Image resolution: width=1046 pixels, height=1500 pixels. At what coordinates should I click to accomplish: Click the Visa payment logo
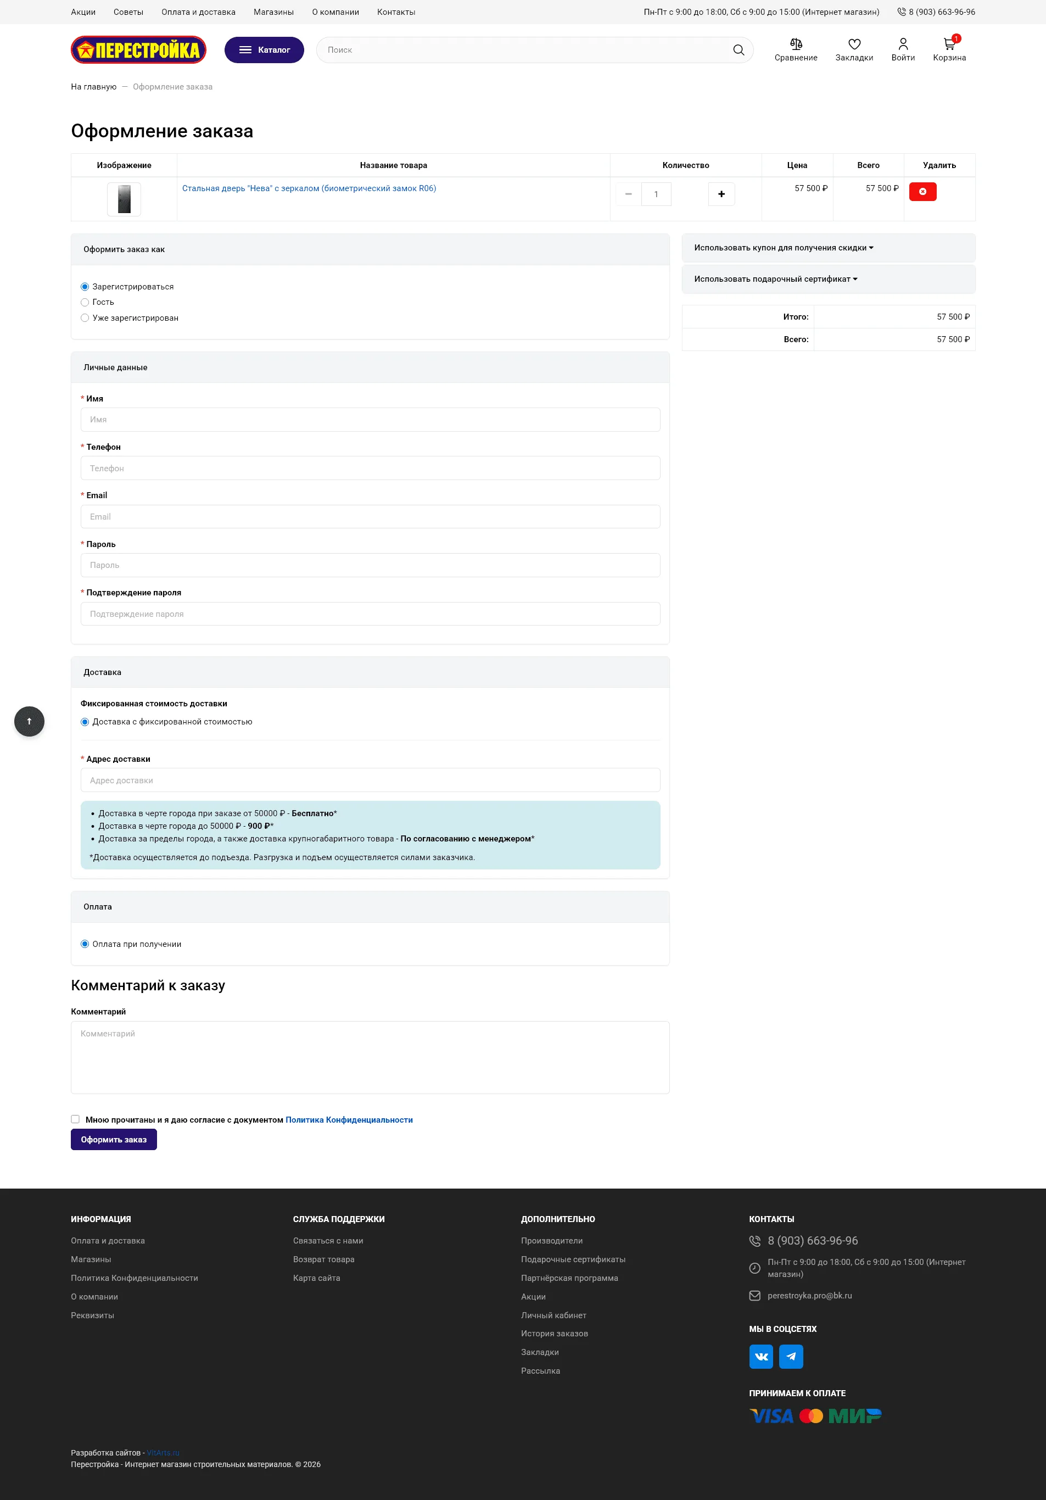tap(771, 1416)
